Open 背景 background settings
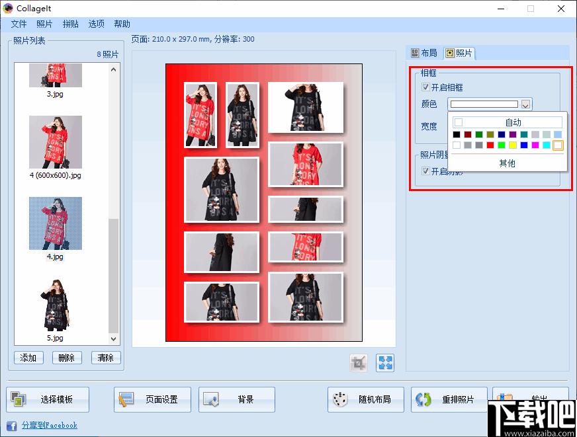This screenshot has width=577, height=437. [x=237, y=399]
